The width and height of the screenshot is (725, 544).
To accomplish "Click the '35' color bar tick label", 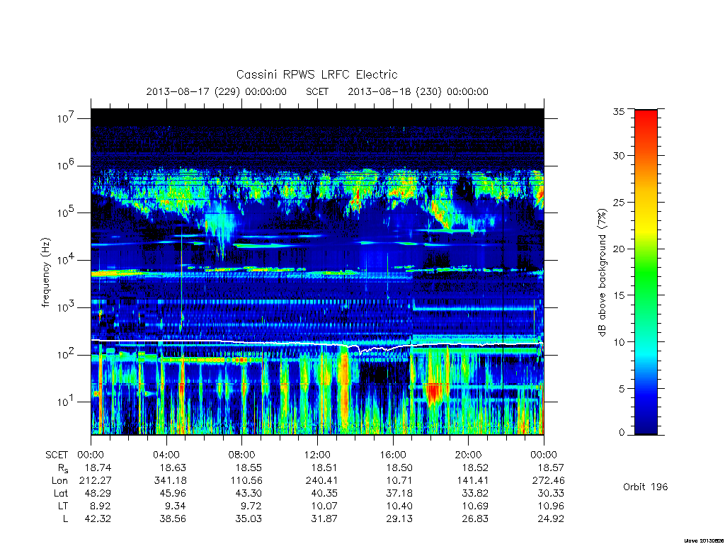I will point(619,111).
